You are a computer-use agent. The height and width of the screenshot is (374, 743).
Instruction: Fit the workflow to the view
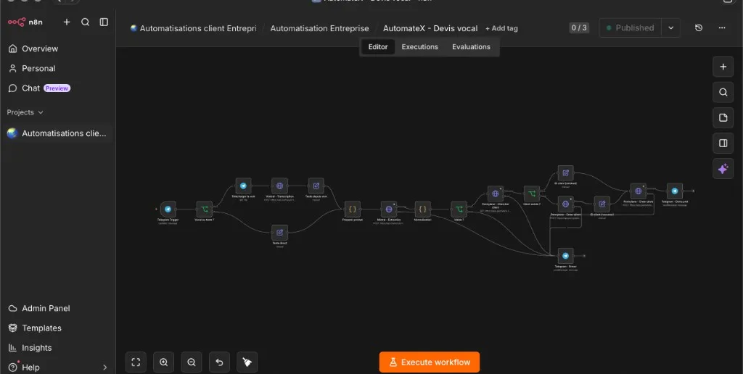[136, 362]
